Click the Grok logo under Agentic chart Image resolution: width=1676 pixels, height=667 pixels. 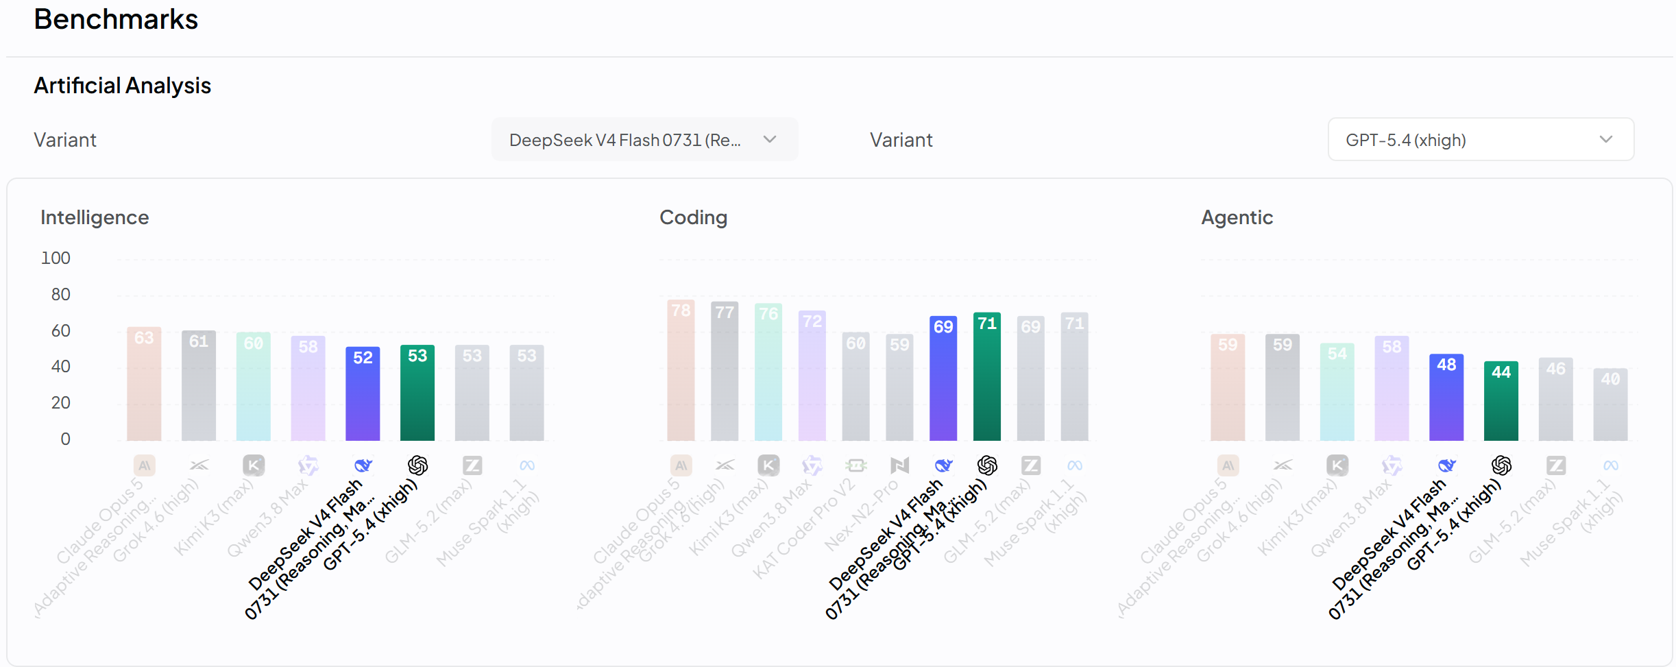[1283, 465]
